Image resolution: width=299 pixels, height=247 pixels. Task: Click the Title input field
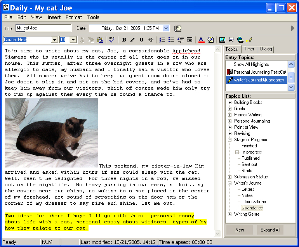point(43,28)
